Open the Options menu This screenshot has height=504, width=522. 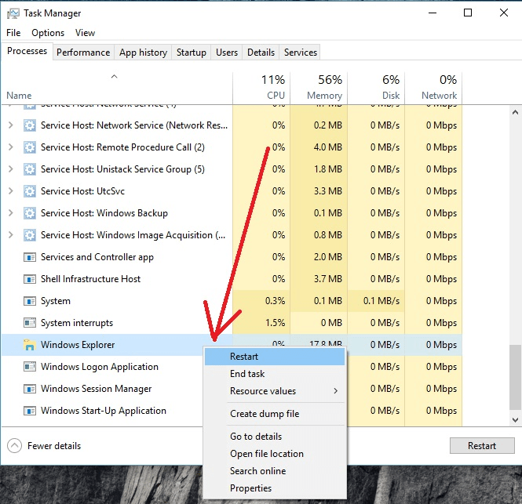pyautogui.click(x=48, y=33)
